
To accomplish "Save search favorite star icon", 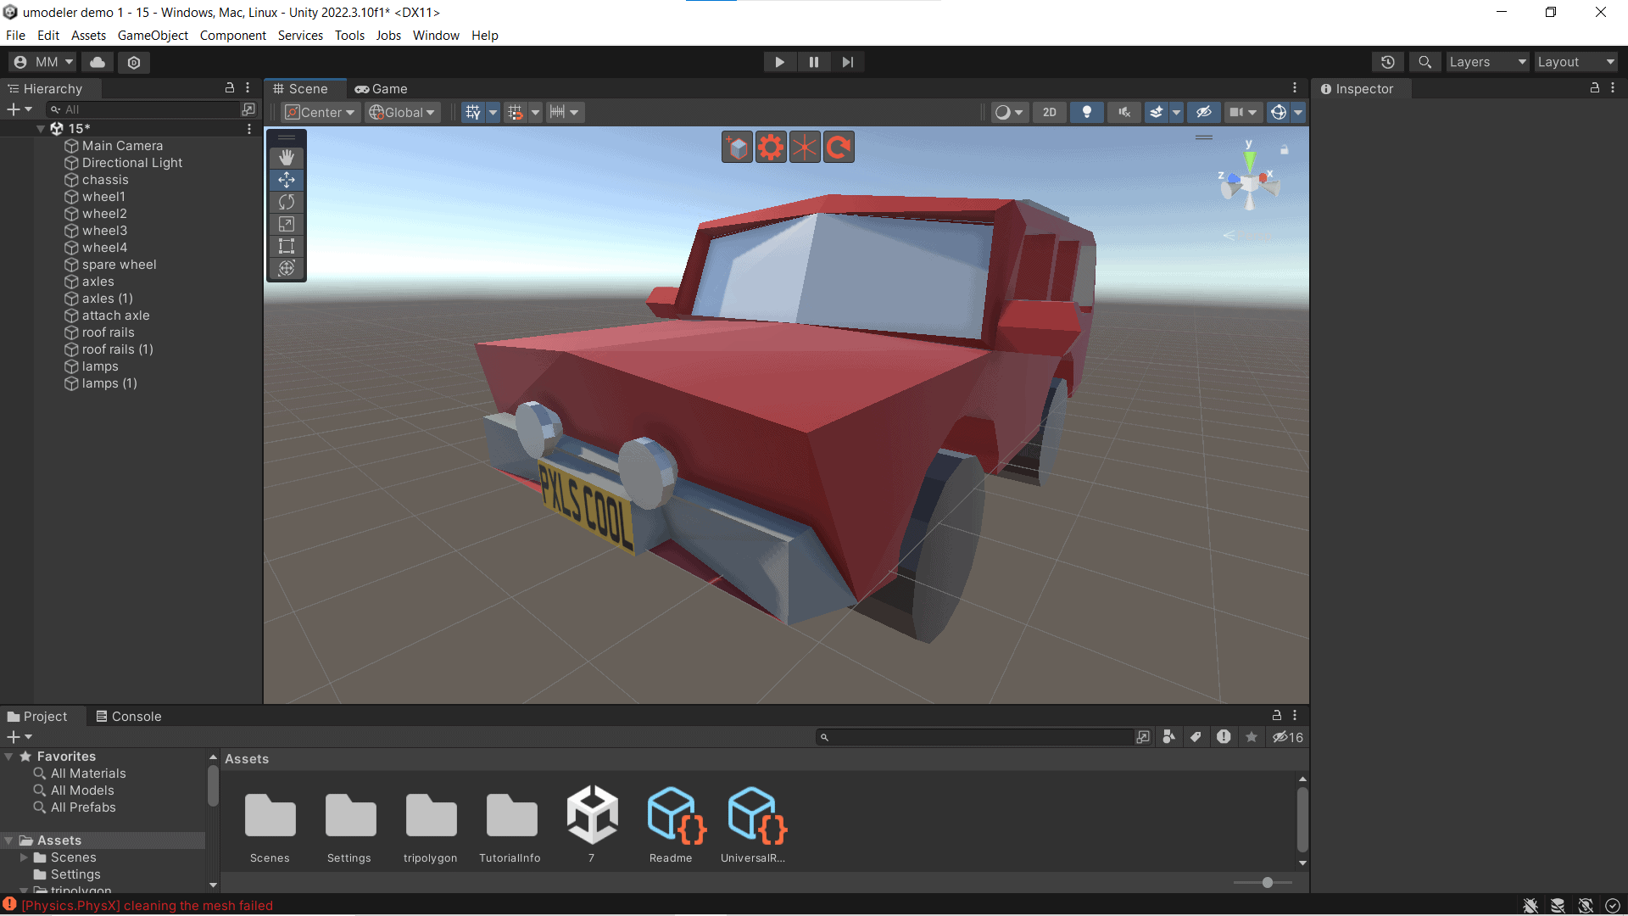I will click(x=1252, y=737).
